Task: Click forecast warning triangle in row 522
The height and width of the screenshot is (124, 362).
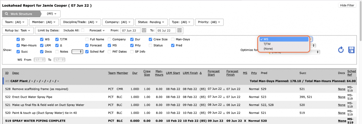Action: 223,97
